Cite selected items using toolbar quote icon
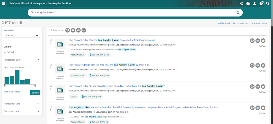 pyautogui.click(x=67, y=30)
